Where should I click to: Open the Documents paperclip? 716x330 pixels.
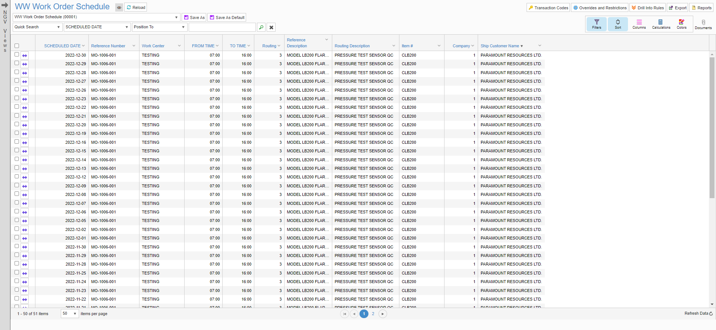[x=703, y=24]
